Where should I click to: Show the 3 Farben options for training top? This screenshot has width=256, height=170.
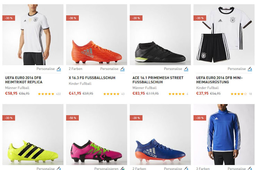point(202,169)
